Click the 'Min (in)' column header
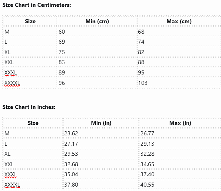Viewport: 221px width, 191px height. tap(101, 123)
